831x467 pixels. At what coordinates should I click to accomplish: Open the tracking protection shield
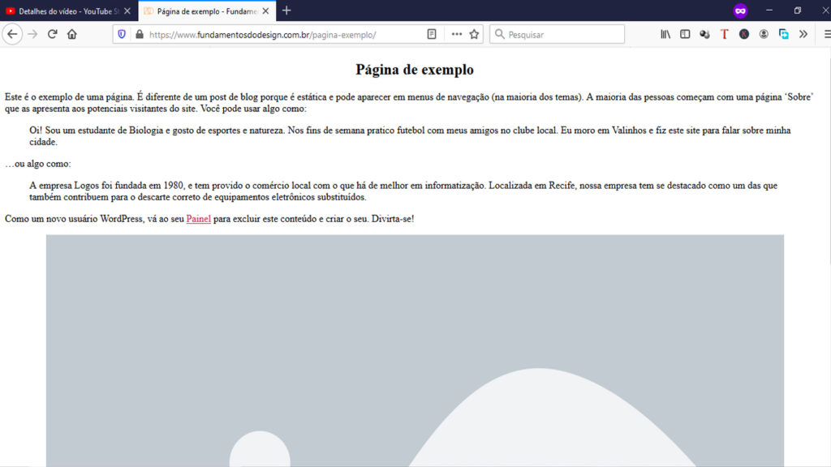(x=122, y=34)
